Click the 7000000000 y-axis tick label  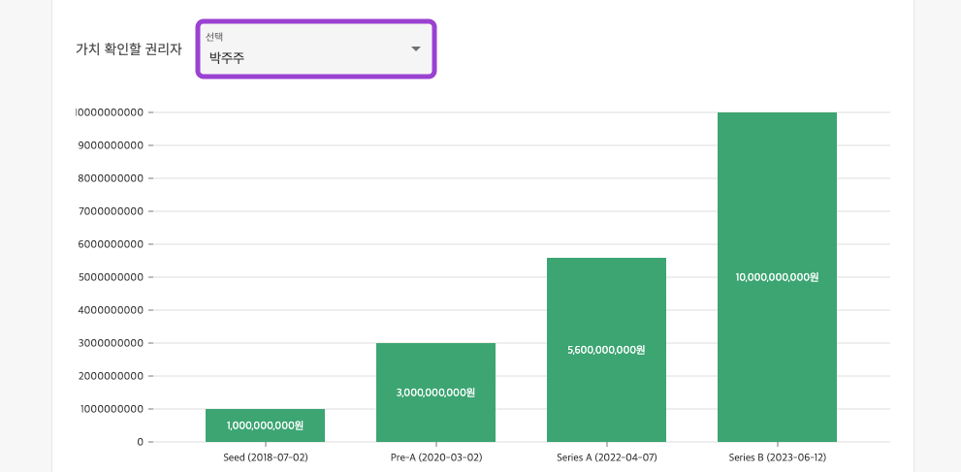coord(110,211)
